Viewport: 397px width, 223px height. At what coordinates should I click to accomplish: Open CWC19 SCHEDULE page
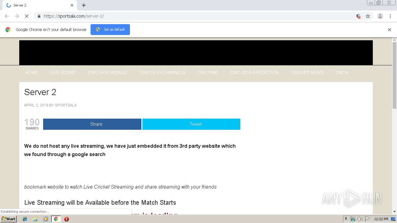[108, 72]
